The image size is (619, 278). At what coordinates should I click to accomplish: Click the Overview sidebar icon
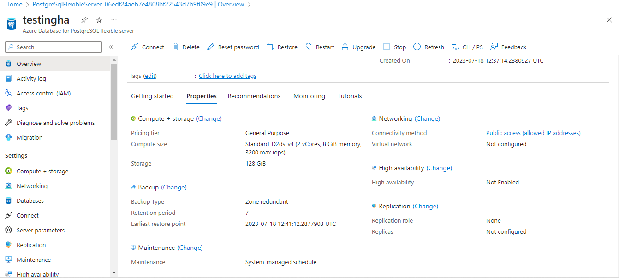coord(8,64)
